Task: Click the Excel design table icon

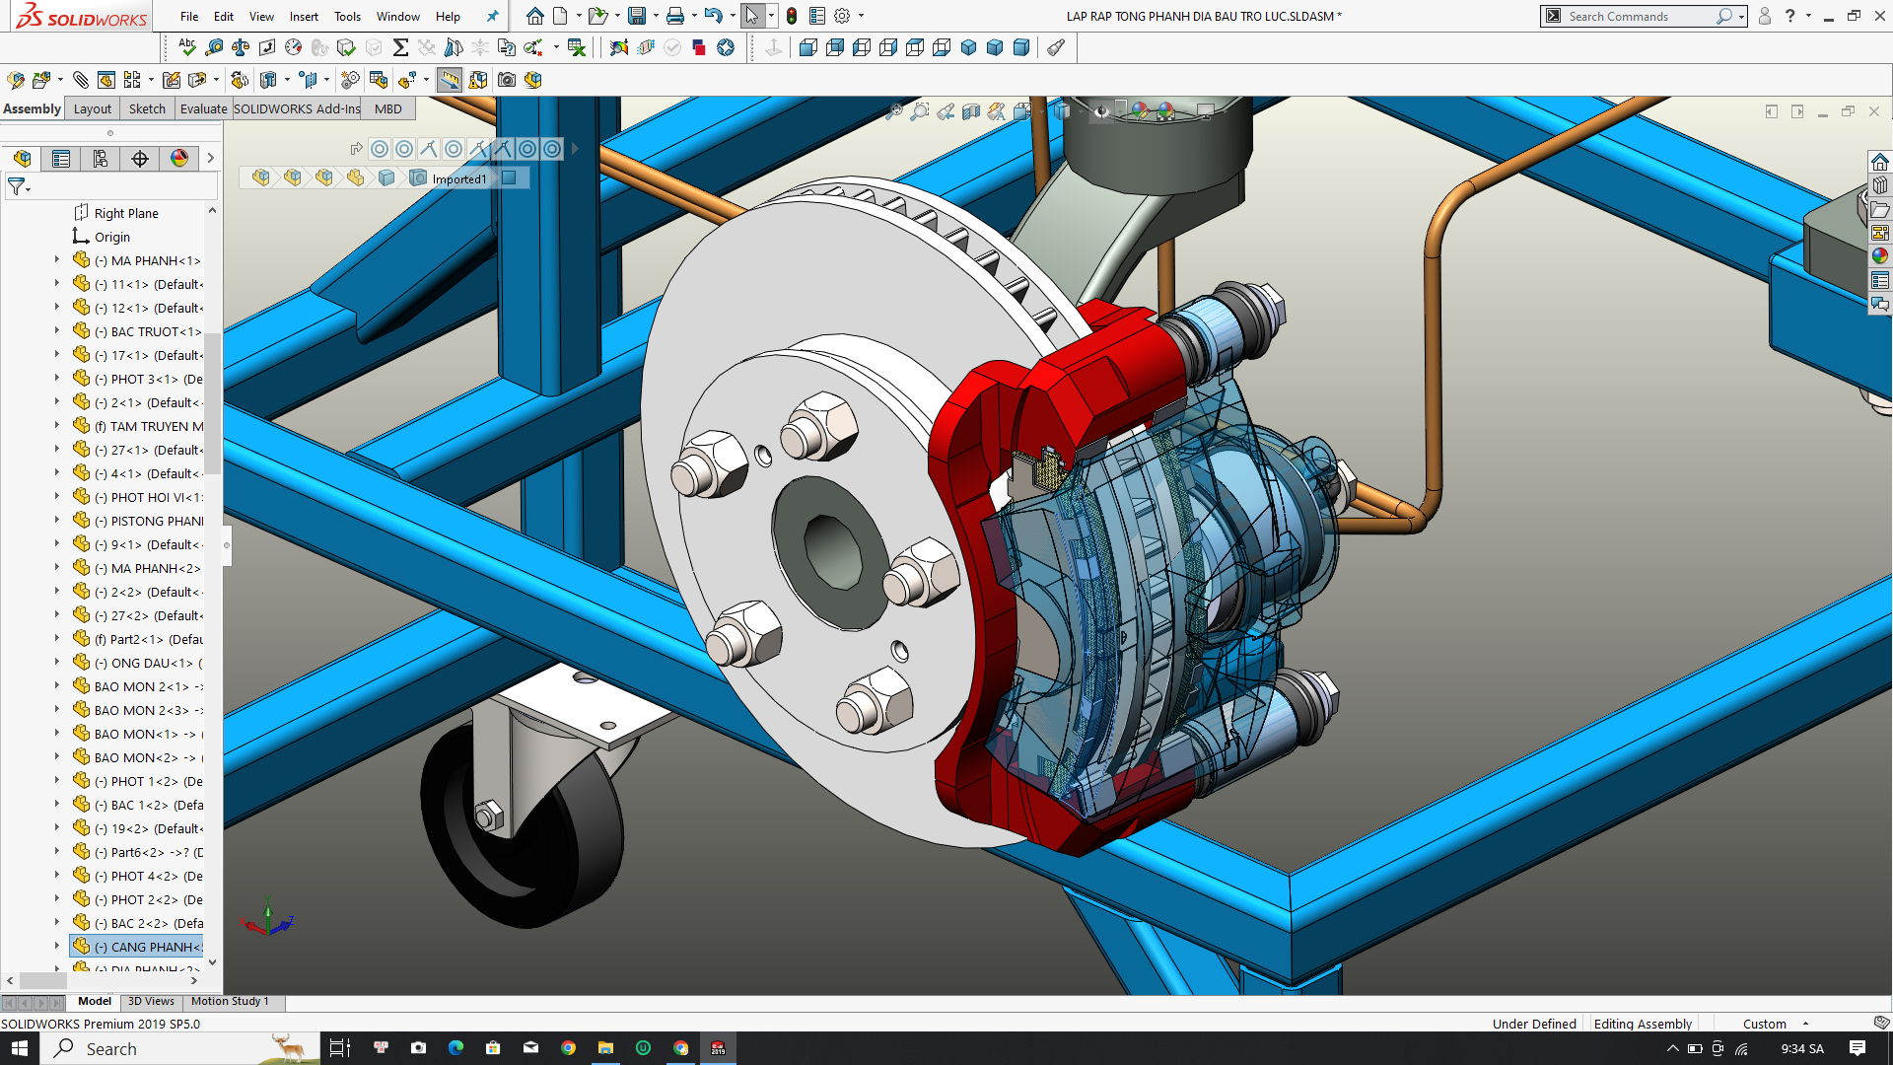Action: click(x=577, y=47)
